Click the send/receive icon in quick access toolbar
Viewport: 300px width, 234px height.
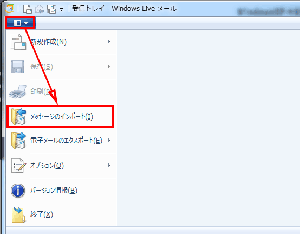(51, 9)
